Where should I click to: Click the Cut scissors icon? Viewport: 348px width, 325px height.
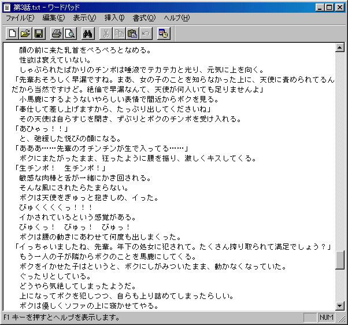[106, 34]
